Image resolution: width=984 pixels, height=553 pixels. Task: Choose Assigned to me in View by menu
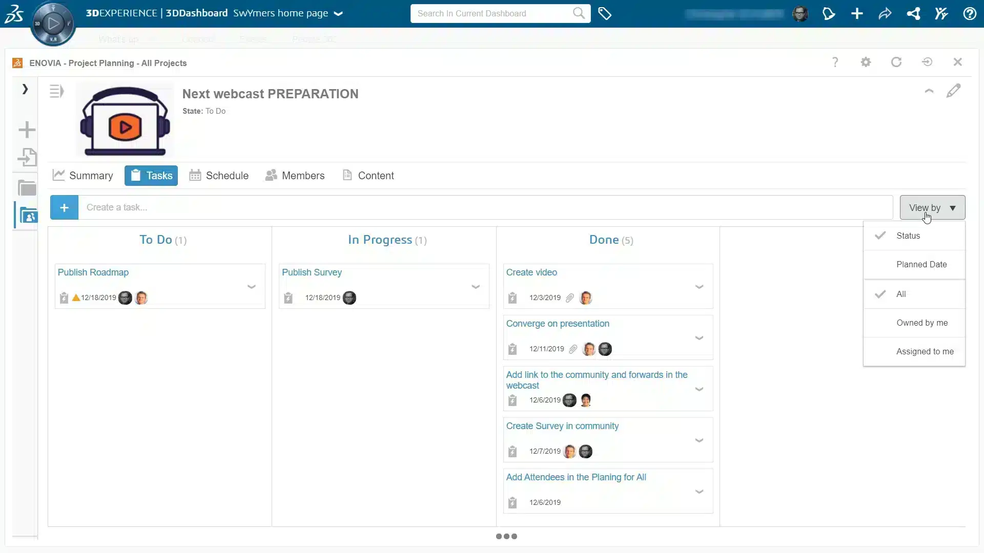tap(924, 351)
